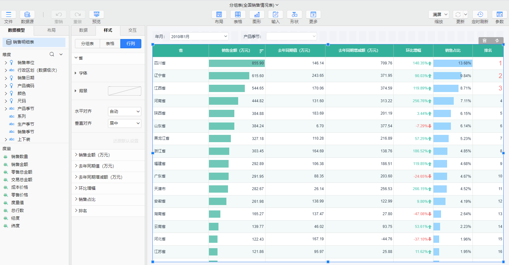The width and height of the screenshot is (509, 265).
Task: Click the search icon in 维度 panel
Action: pyautogui.click(x=52, y=54)
